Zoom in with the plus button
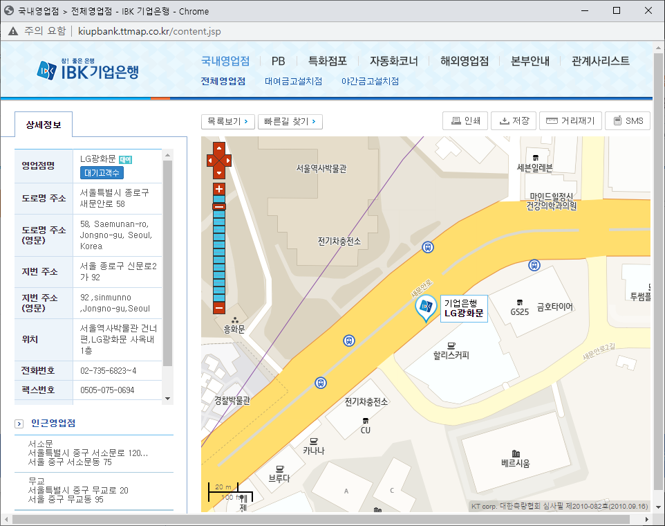Viewport: 665px width, 526px height. [219, 189]
